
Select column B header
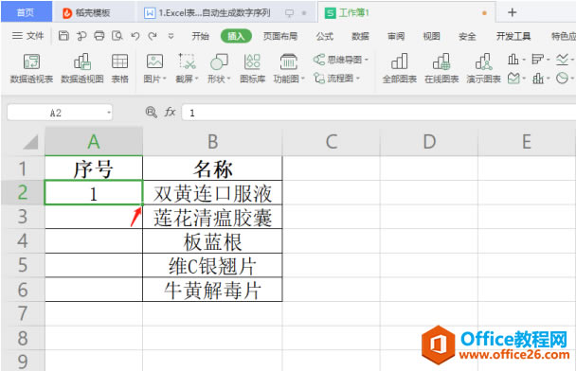coord(212,141)
